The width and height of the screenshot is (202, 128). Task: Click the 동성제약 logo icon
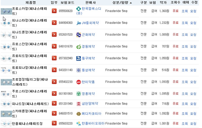[79, 70]
